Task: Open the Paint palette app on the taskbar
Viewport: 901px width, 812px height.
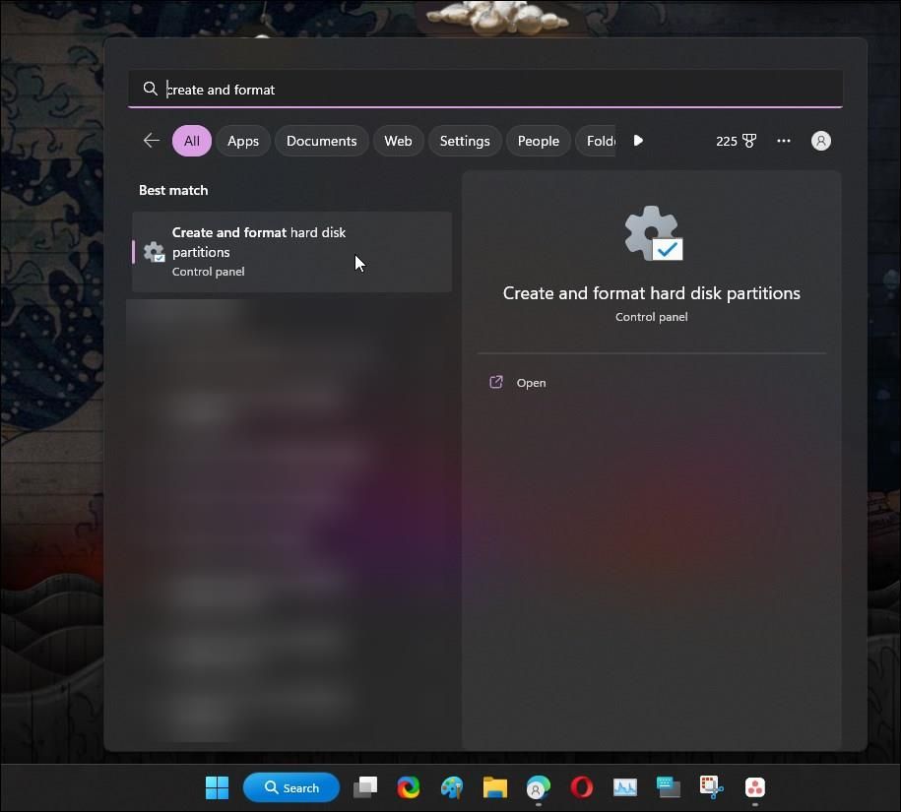Action: pos(452,787)
